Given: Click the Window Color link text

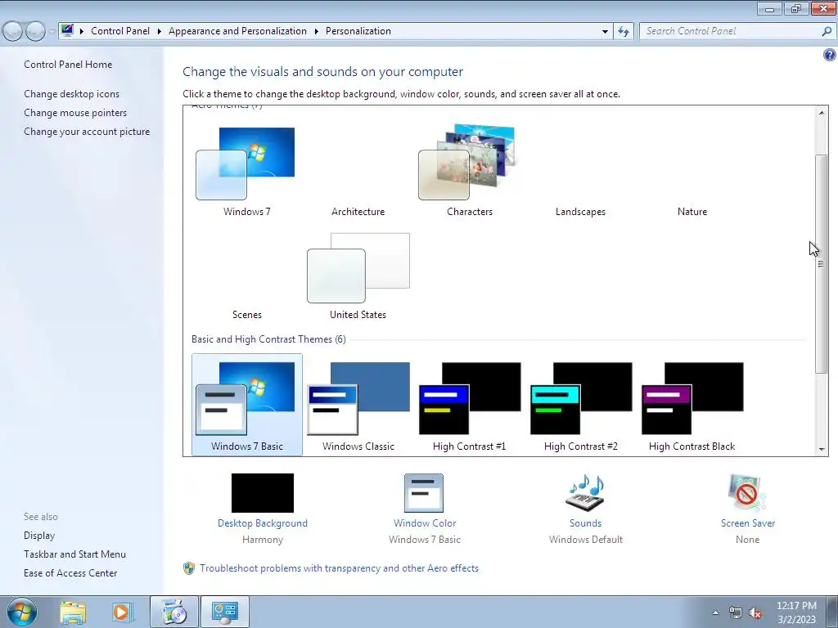Looking at the screenshot, I should point(425,523).
